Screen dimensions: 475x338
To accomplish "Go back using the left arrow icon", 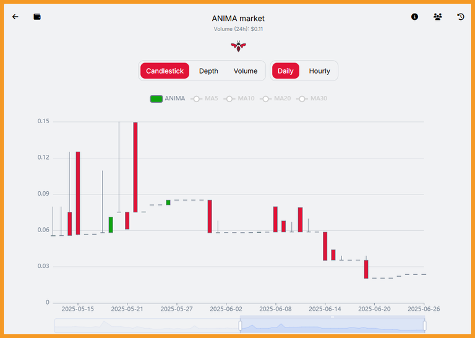I will tap(15, 17).
